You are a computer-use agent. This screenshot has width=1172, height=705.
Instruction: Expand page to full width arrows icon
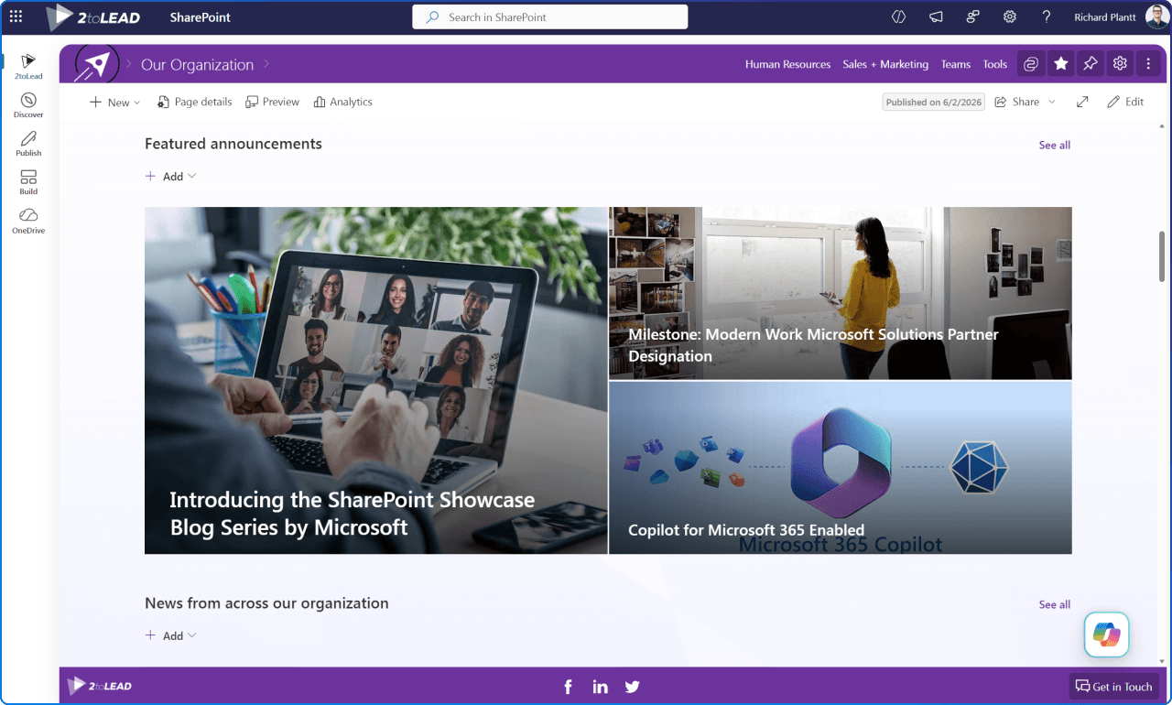[1082, 102]
